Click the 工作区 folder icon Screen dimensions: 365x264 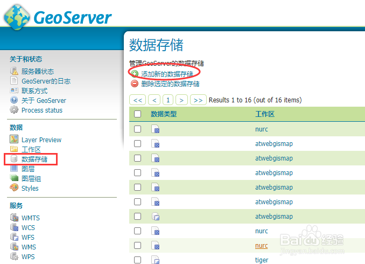coord(14,149)
